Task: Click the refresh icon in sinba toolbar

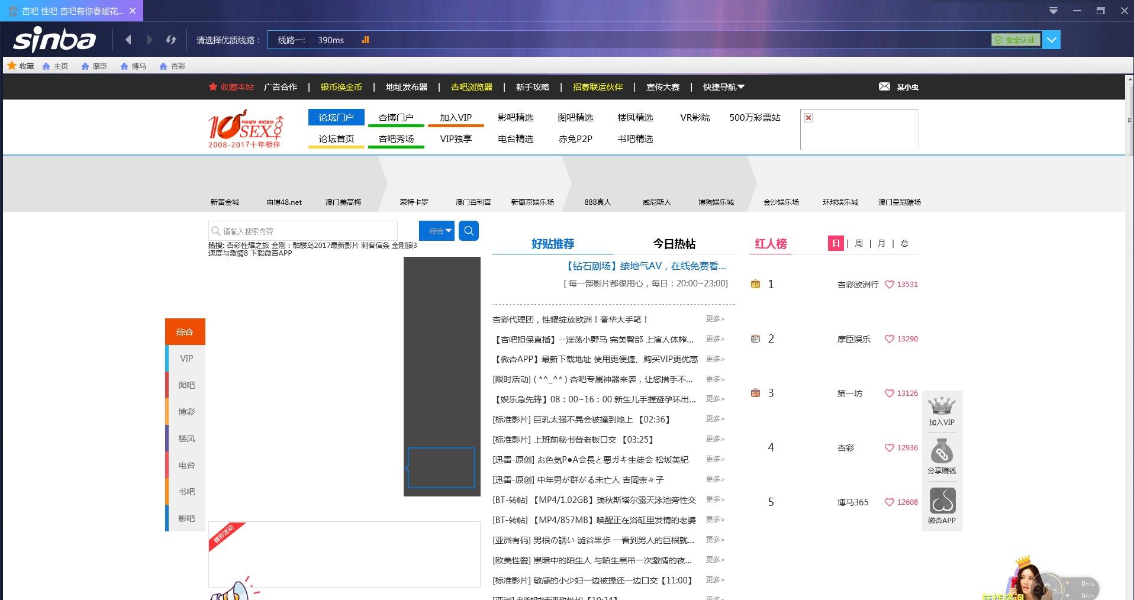Action: coord(171,40)
